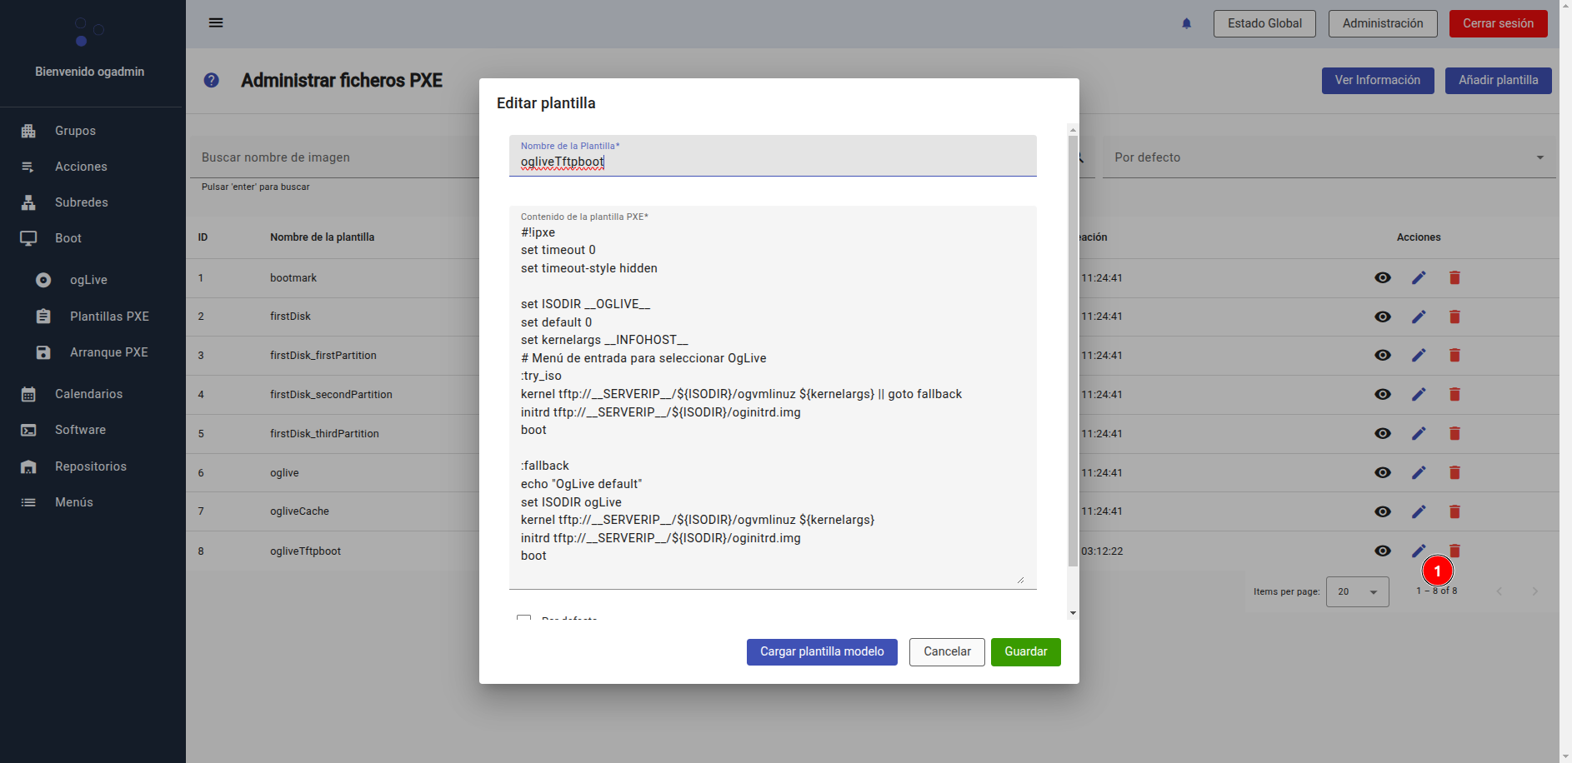View the firstDisk_firstPartition template via eye icon
This screenshot has height=763, width=1572.
(1382, 355)
